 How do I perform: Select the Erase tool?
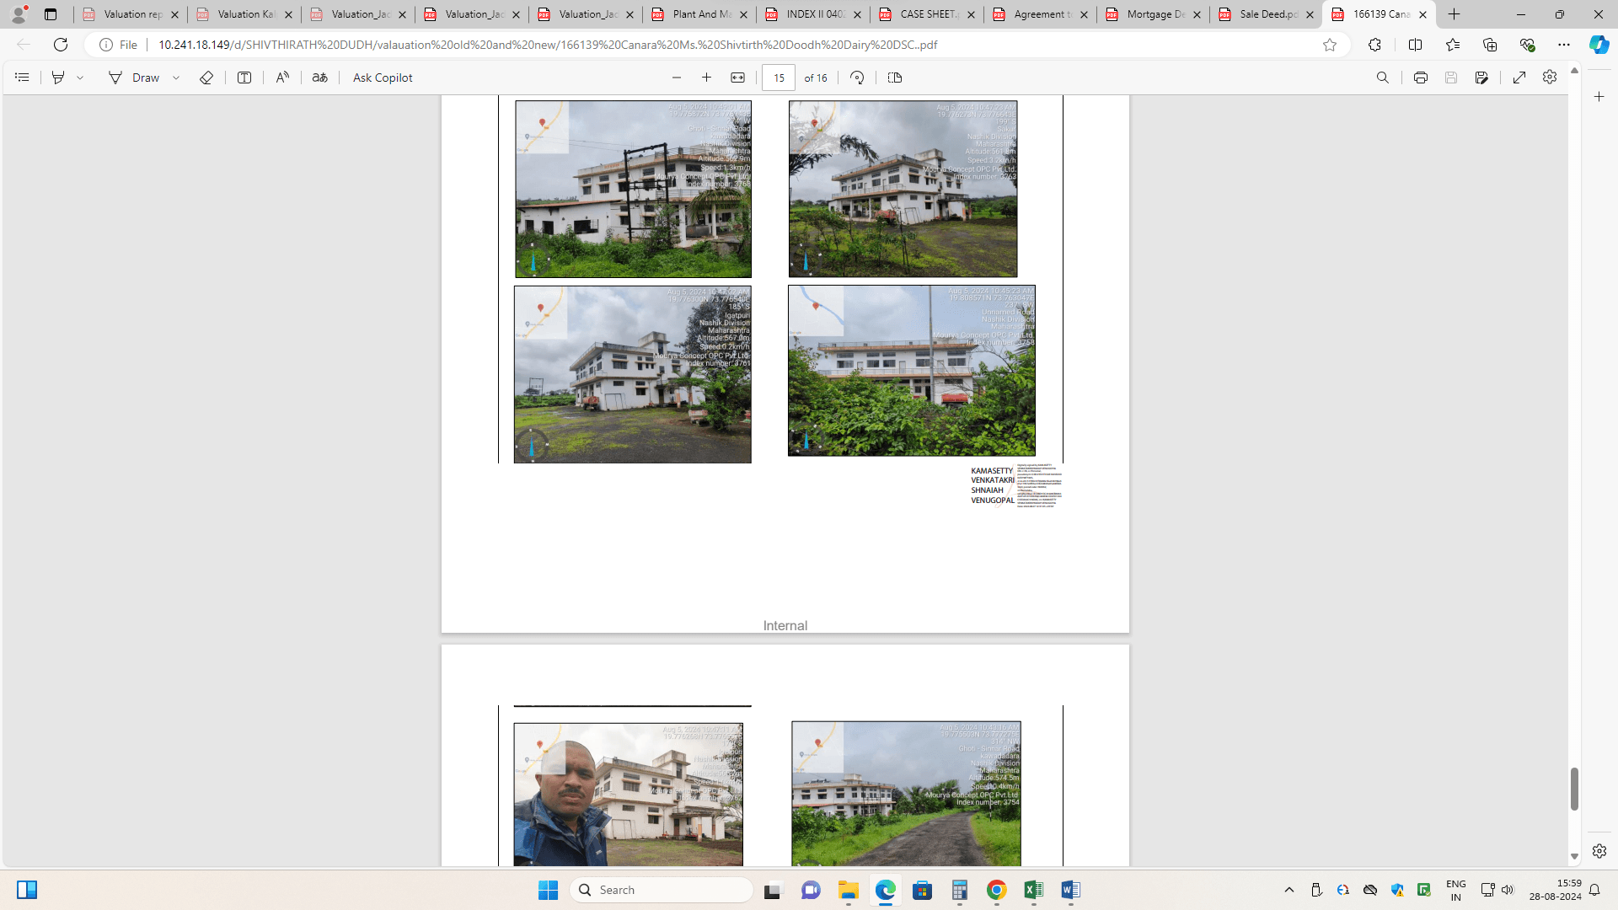[206, 78]
